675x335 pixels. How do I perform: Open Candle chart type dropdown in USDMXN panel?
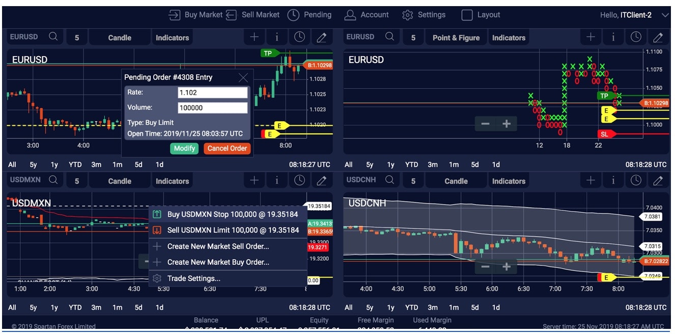tap(120, 181)
